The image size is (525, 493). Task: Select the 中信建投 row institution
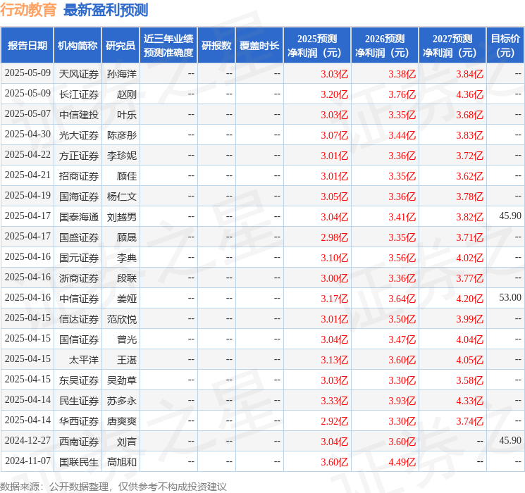coord(79,115)
